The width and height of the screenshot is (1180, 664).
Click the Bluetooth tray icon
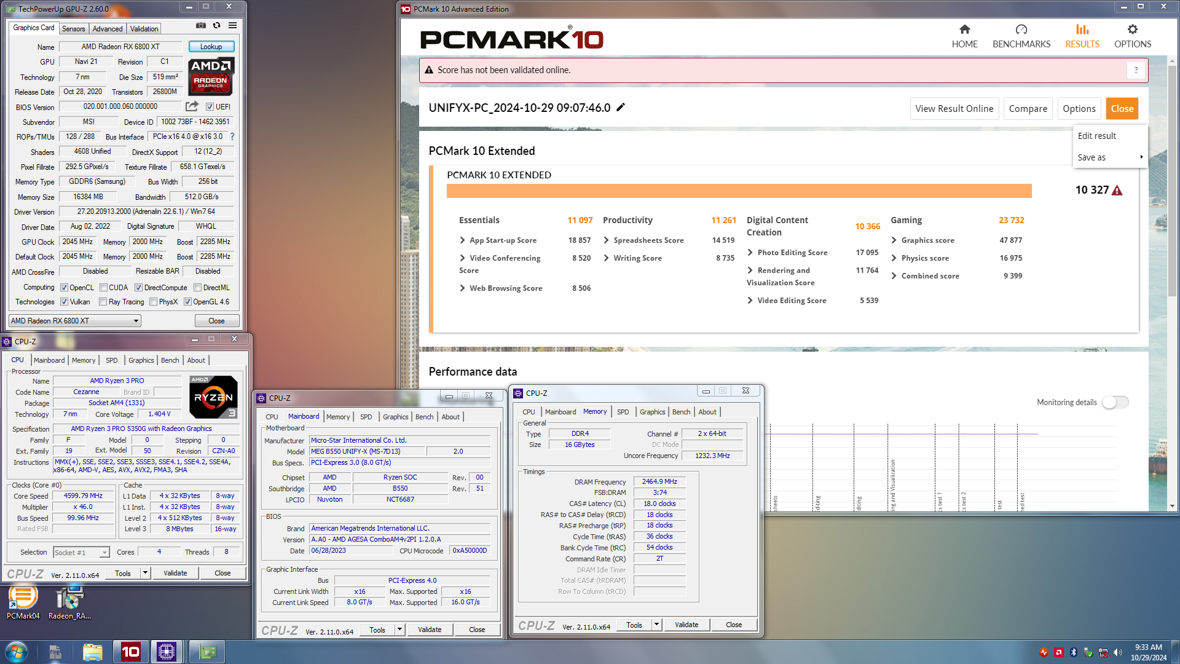pos(1074,652)
